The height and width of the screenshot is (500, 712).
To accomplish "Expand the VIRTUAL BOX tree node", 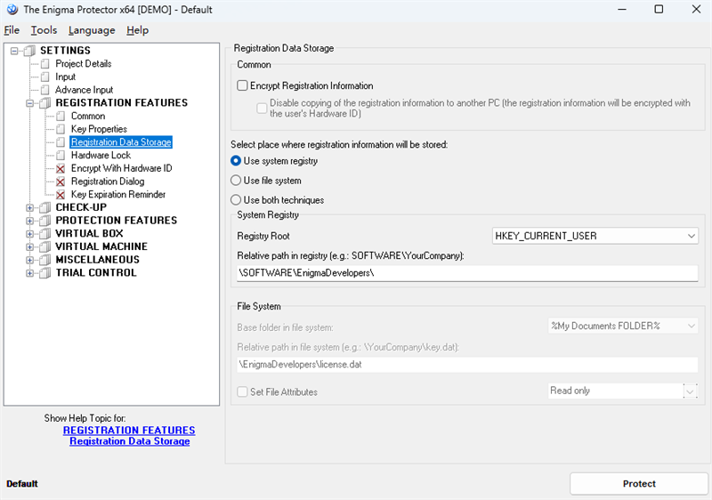I will pos(30,234).
